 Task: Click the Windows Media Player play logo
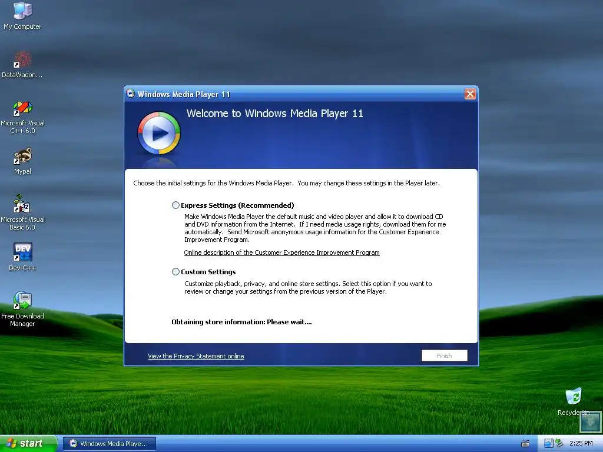point(159,134)
